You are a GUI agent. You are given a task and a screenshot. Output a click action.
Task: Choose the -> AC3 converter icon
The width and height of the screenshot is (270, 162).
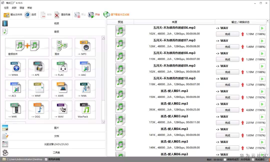click(15, 89)
